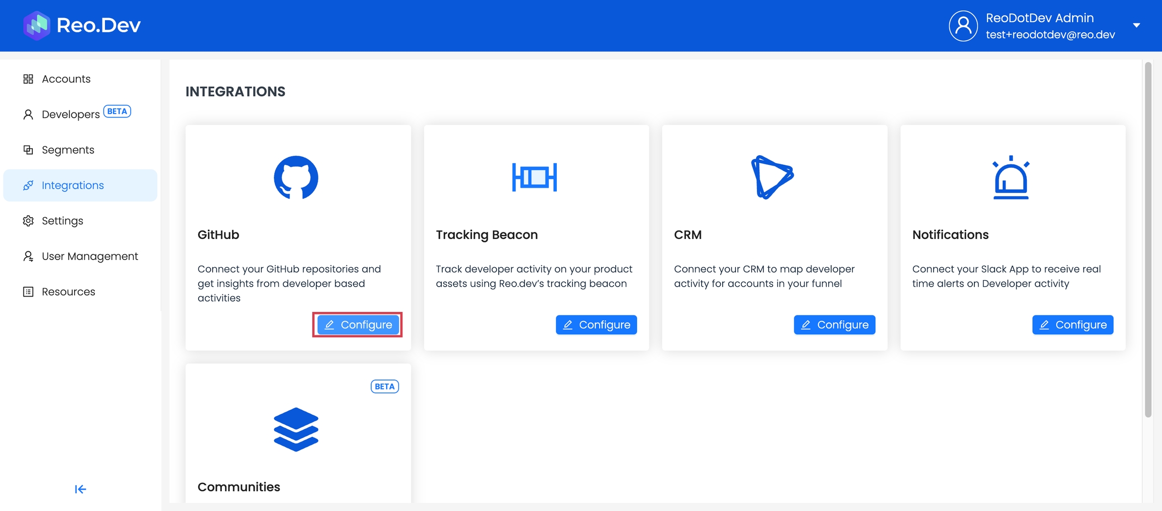This screenshot has height=511, width=1162.
Task: Open the Resources sidebar item
Action: pyautogui.click(x=69, y=292)
